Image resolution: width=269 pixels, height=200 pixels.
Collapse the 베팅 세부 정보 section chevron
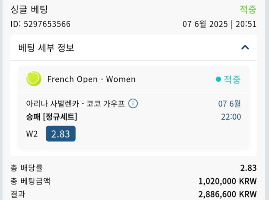coord(245,48)
